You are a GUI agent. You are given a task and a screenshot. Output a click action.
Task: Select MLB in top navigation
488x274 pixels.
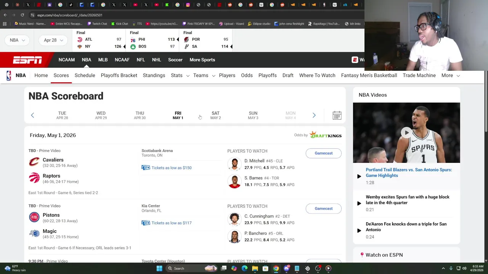point(103,60)
